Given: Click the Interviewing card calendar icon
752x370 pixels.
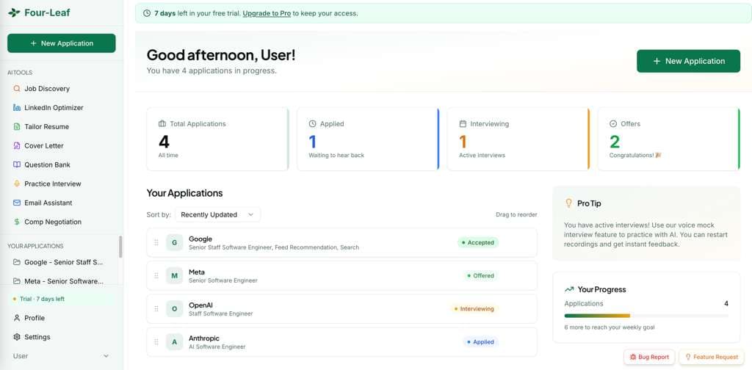Looking at the screenshot, I should point(463,123).
